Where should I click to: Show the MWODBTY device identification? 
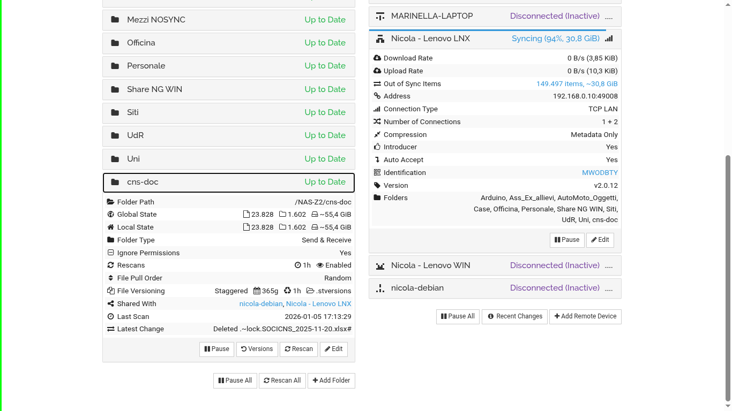coord(600,173)
